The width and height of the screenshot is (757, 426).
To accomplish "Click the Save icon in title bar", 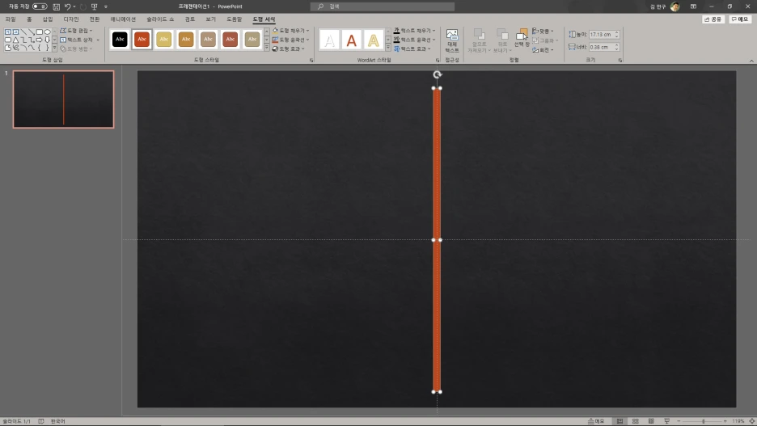I will [x=56, y=6].
